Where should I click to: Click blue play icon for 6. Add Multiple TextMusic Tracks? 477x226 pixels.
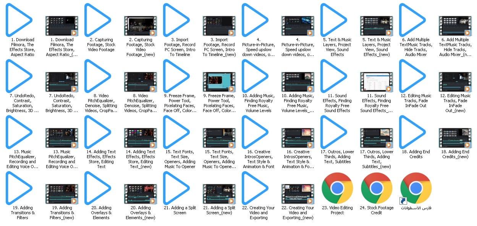(x=412, y=20)
